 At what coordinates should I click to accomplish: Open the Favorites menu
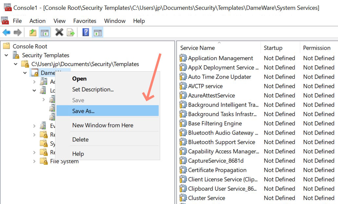[85, 21]
